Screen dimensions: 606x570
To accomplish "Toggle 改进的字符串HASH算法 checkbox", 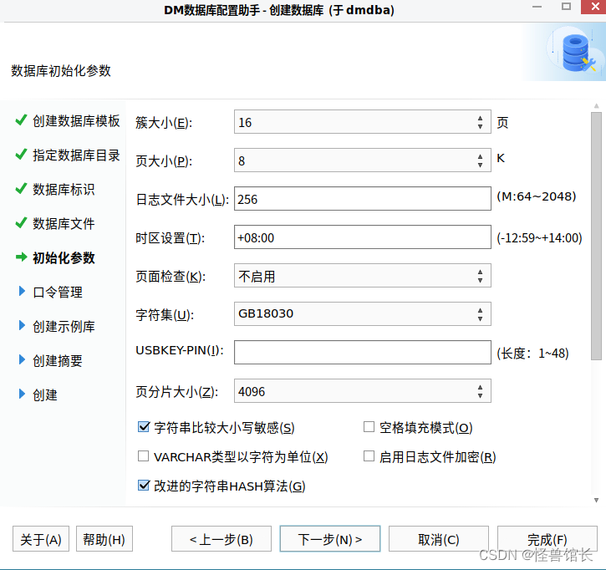I will pyautogui.click(x=144, y=486).
